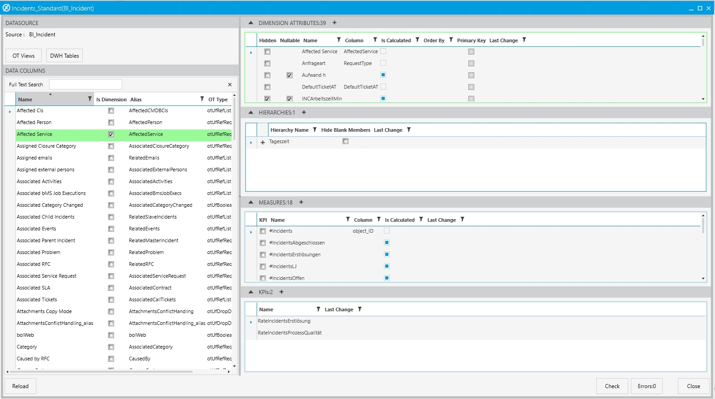Check the KPI box for #Incidents
The image size is (715, 399).
pyautogui.click(x=263, y=231)
